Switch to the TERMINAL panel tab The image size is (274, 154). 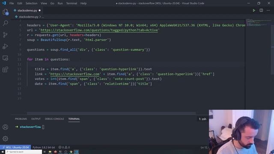pos(74,119)
